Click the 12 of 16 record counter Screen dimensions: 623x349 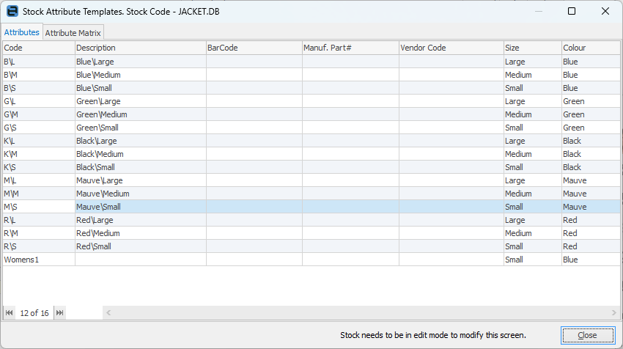tap(34, 313)
